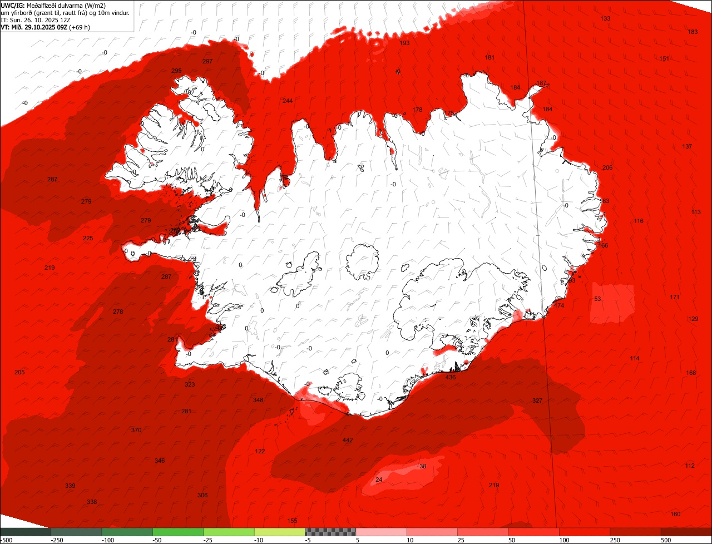Click the legend swatch between -25 and -10
Image resolution: width=712 pixels, height=544 pixels.
coord(229,532)
